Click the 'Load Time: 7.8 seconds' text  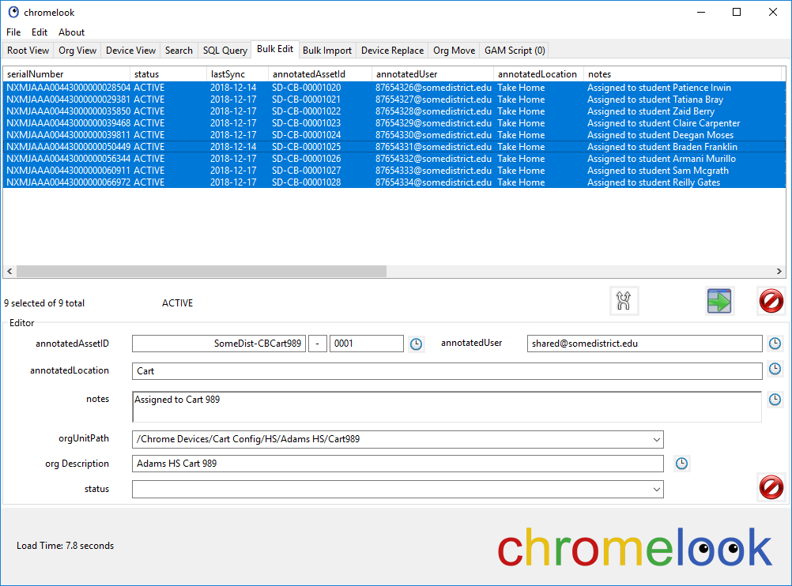pyautogui.click(x=65, y=546)
